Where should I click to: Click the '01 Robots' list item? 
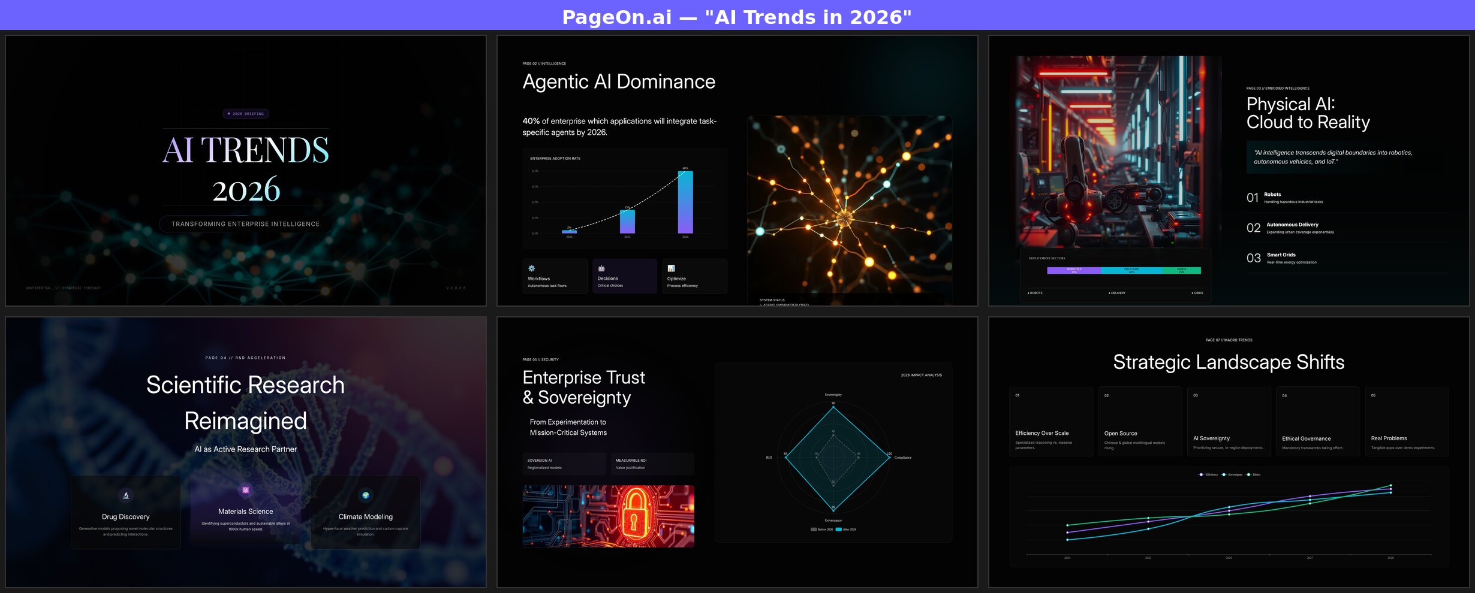1347,198
